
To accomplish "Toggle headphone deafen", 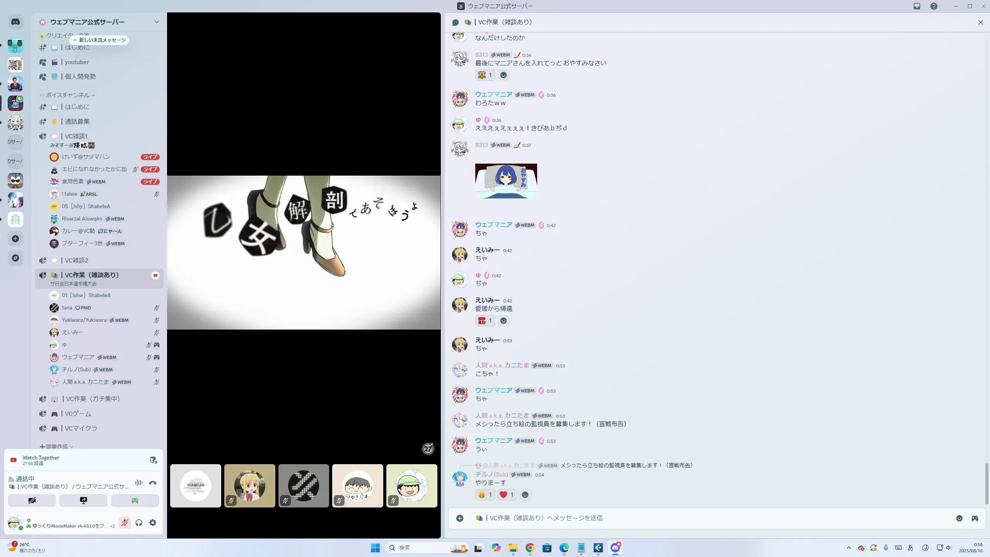I will click(139, 523).
